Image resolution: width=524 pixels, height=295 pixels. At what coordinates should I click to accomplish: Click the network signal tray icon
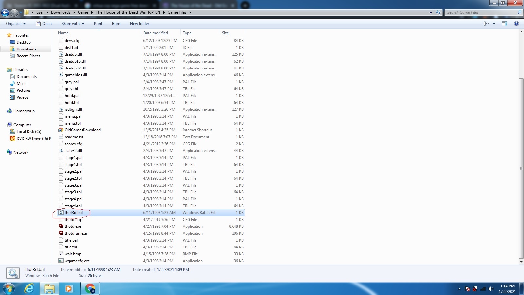pos(483,289)
